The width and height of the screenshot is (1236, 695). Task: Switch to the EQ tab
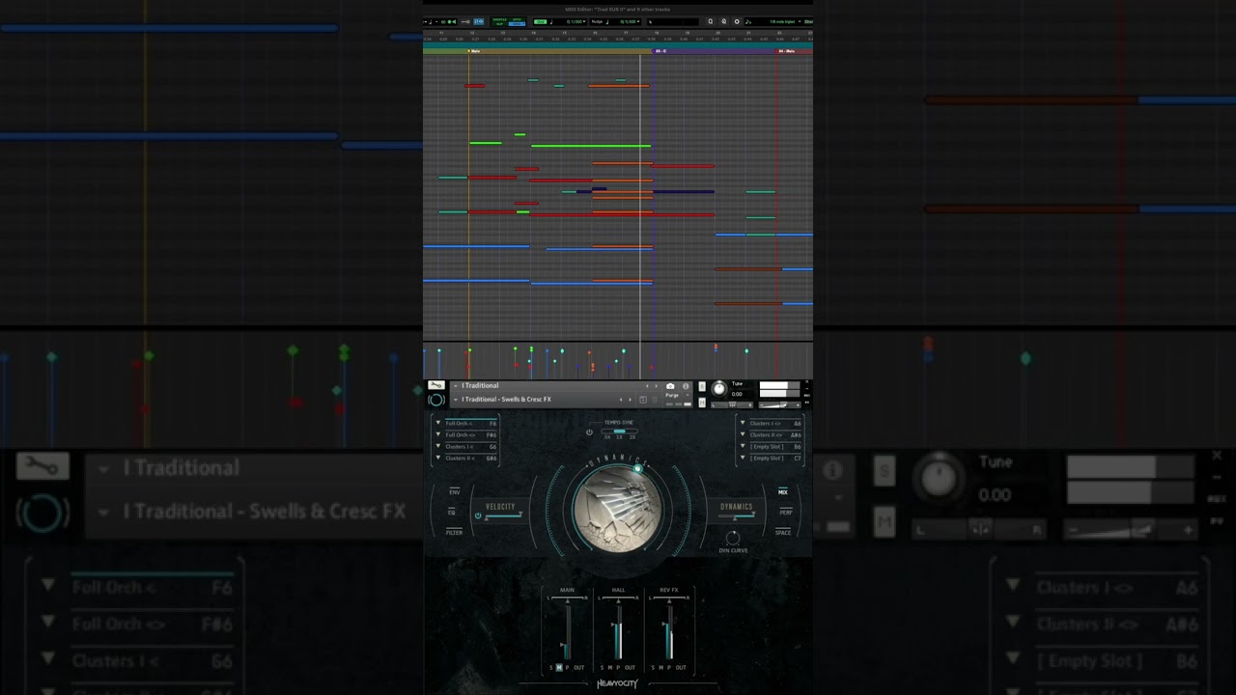451,512
